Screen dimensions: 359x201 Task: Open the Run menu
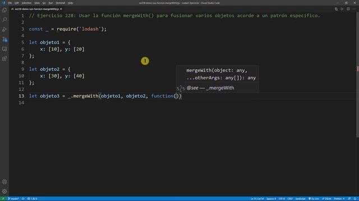click(x=50, y=3)
